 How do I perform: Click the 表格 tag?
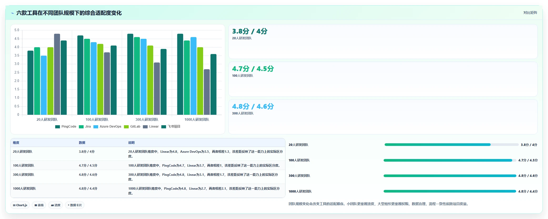tap(39, 205)
